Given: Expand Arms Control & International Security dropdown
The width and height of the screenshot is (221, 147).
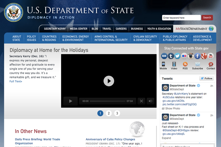Looking at the screenshot, I should coord(111,38).
